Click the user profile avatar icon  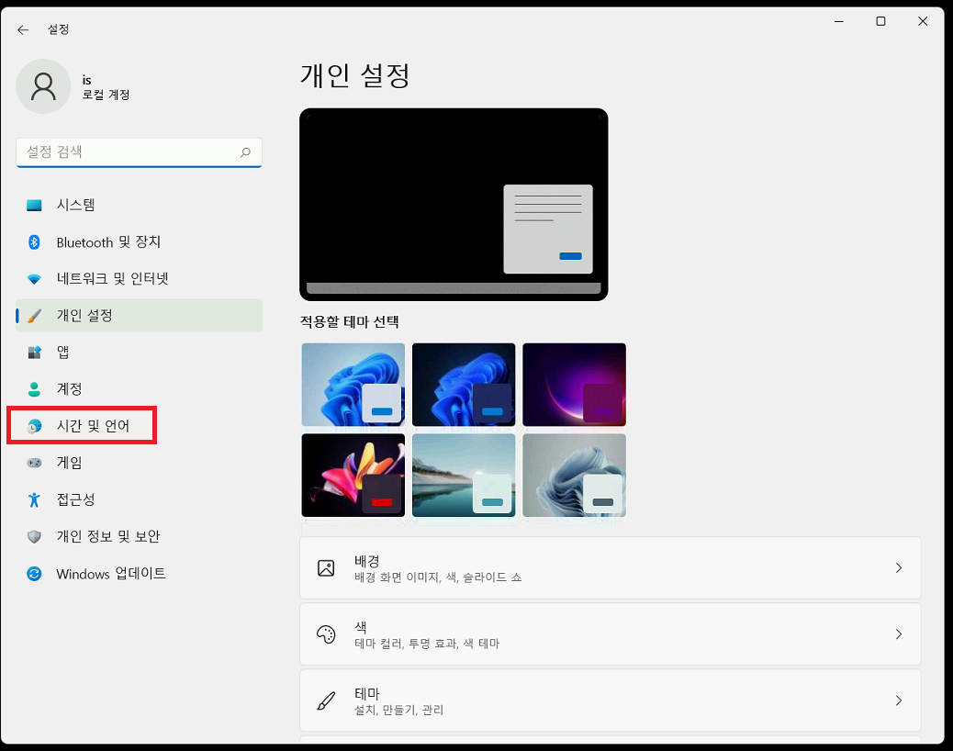click(x=43, y=86)
